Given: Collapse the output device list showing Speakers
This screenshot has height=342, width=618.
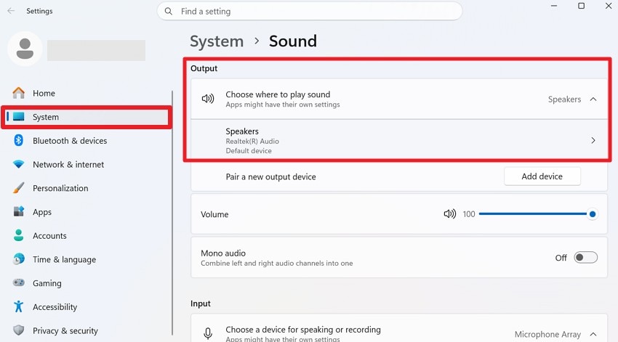Looking at the screenshot, I should (x=593, y=99).
